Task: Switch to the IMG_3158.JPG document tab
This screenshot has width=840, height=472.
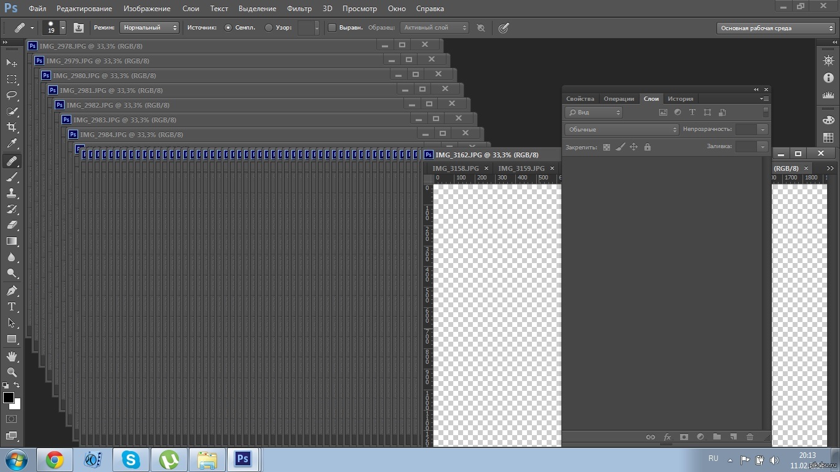Action: pos(456,168)
